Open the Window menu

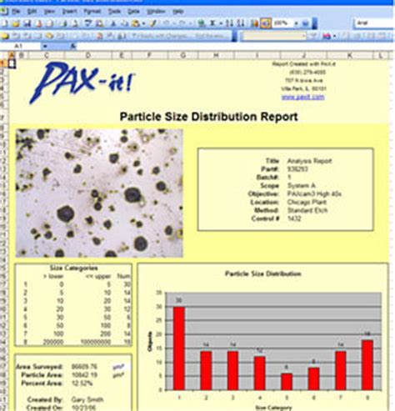156,12
